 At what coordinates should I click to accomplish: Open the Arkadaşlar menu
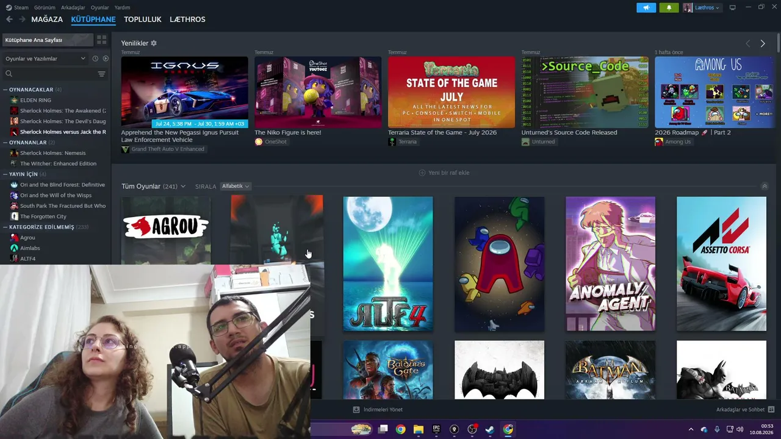click(73, 7)
